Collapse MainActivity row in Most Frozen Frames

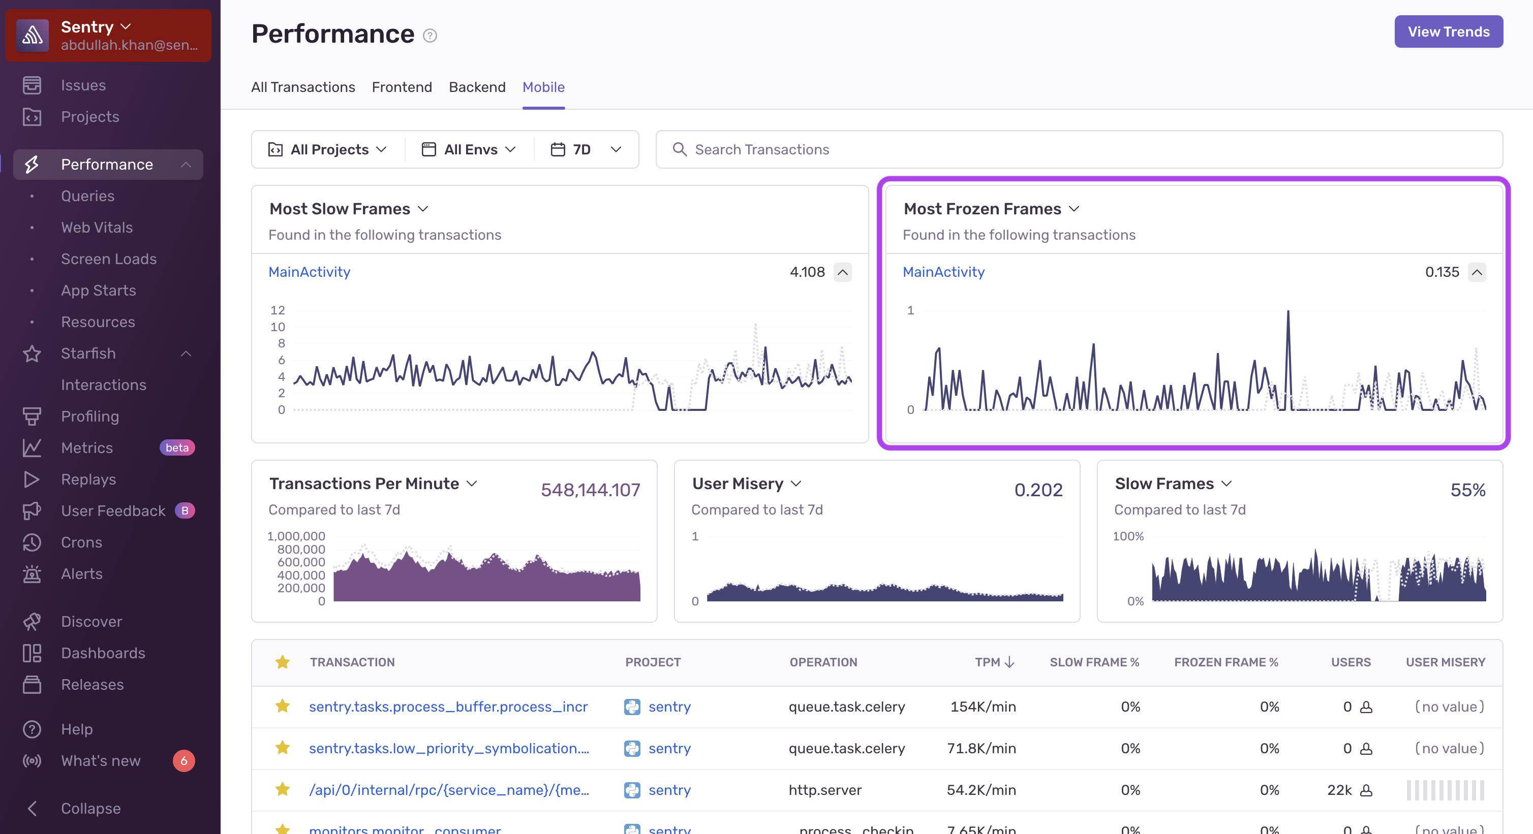point(1477,272)
